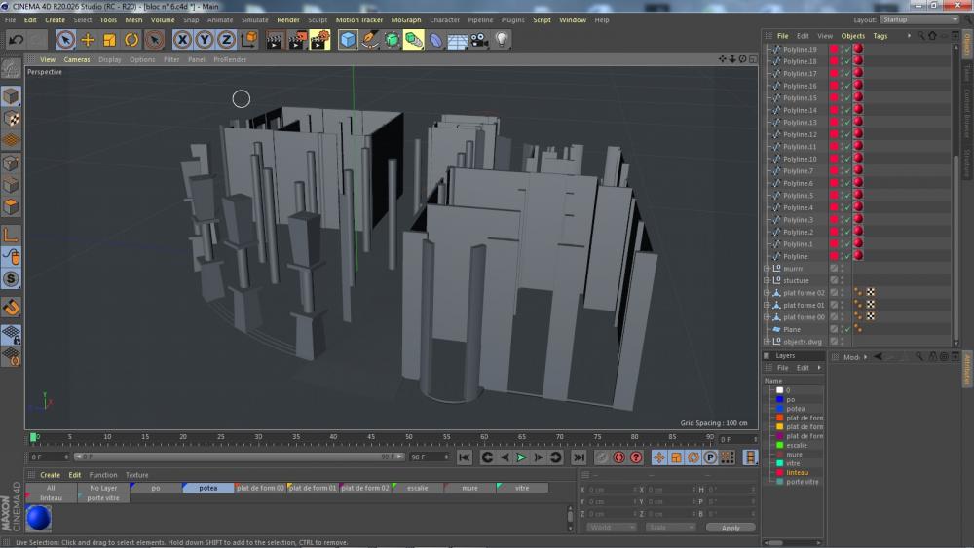974x548 pixels.
Task: Select the Scale tool
Action: pyautogui.click(x=109, y=40)
